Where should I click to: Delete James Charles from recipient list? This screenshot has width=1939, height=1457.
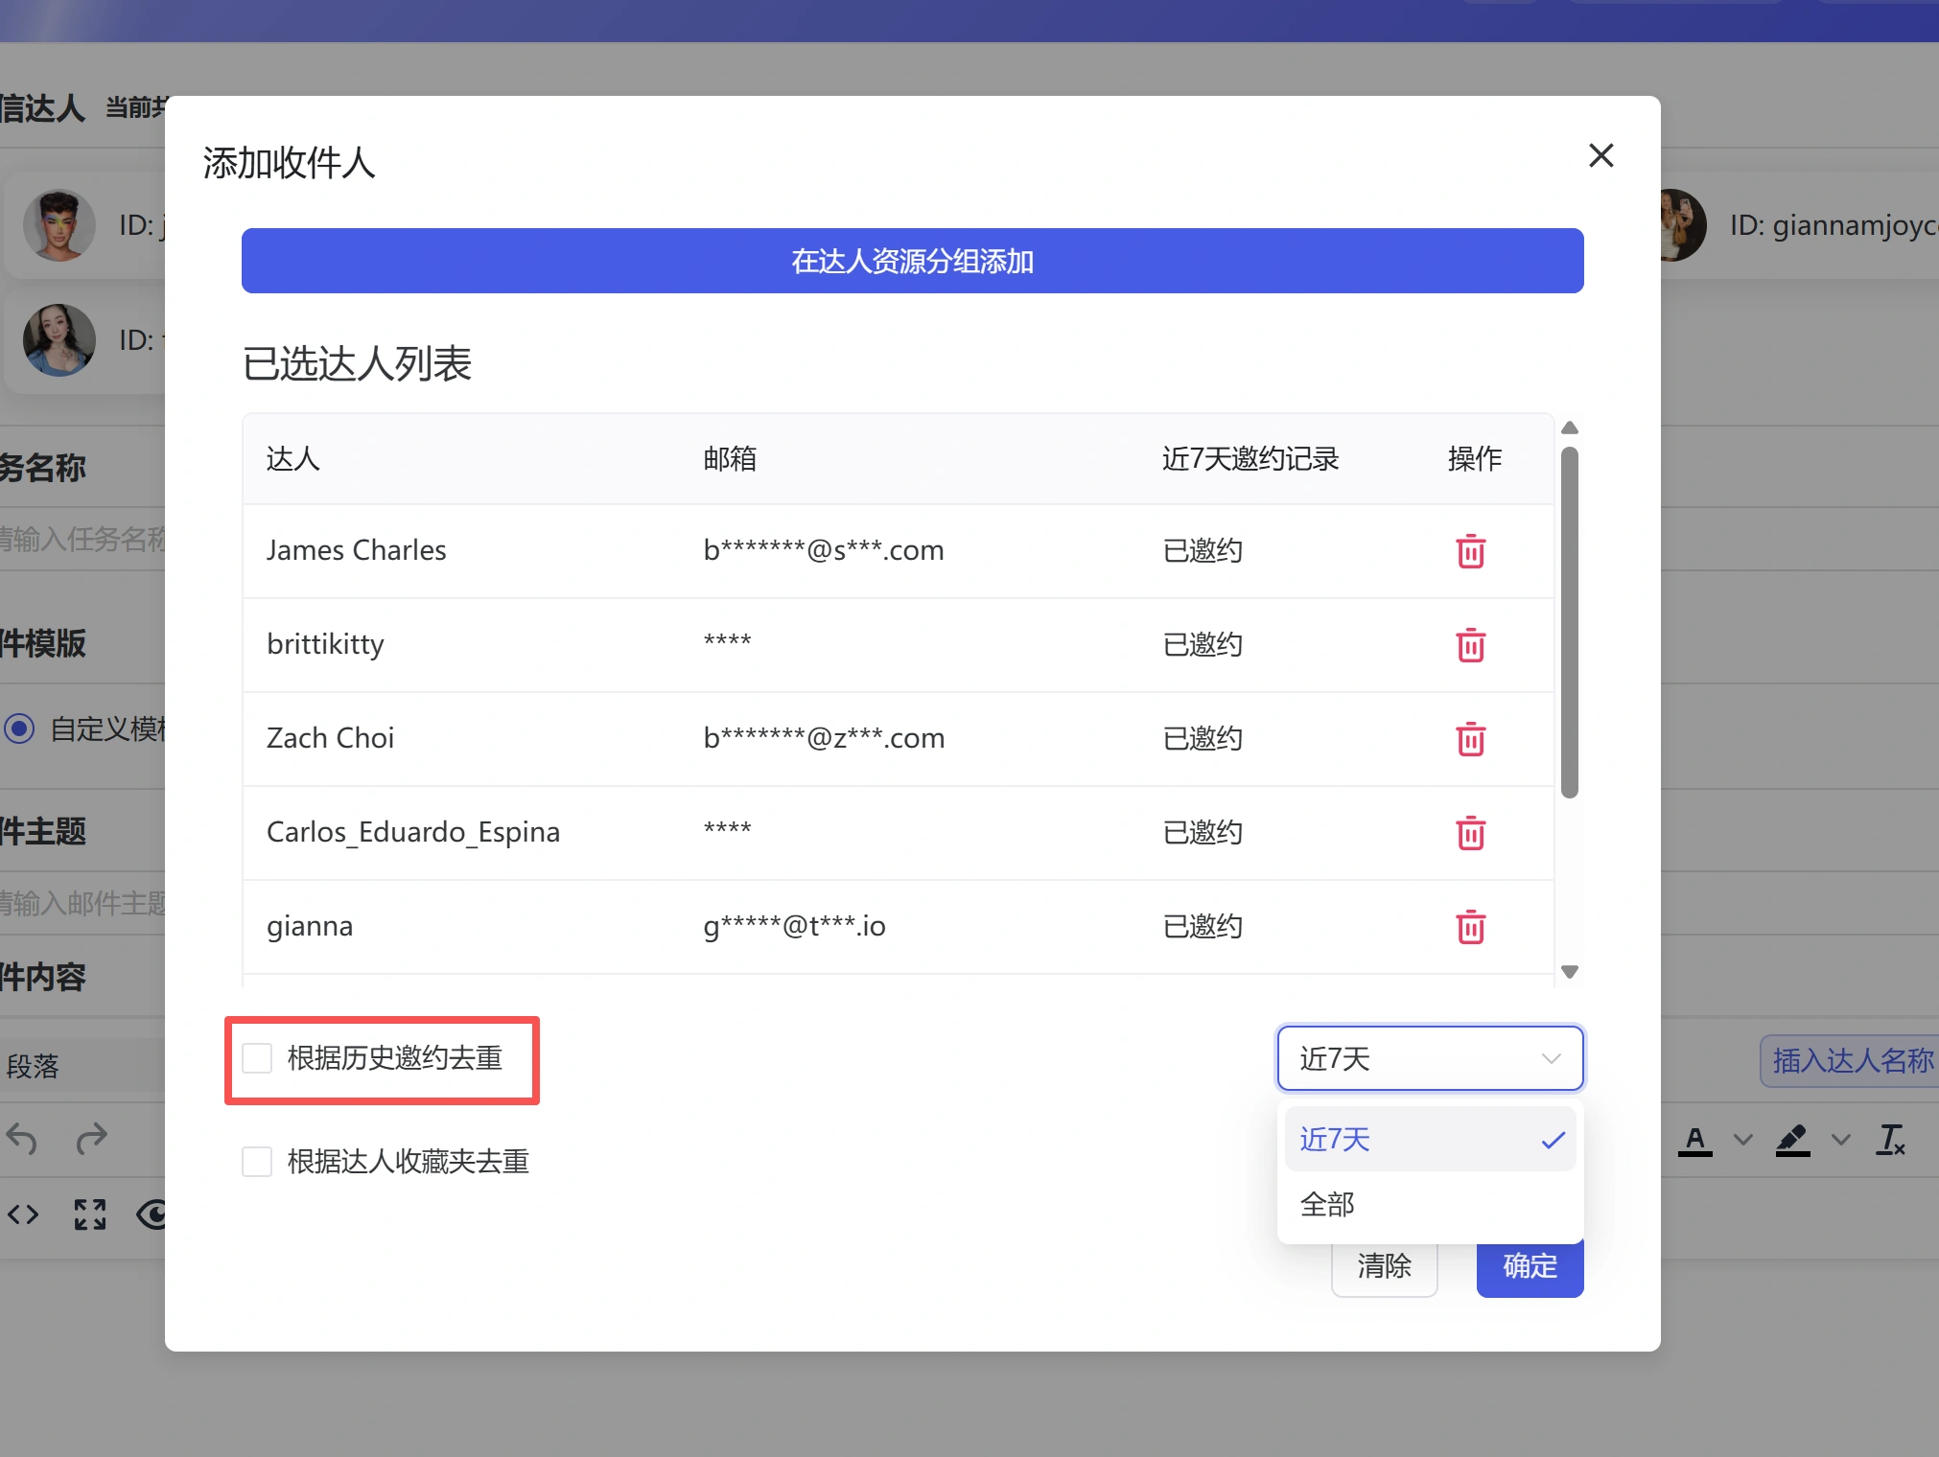1470,551
